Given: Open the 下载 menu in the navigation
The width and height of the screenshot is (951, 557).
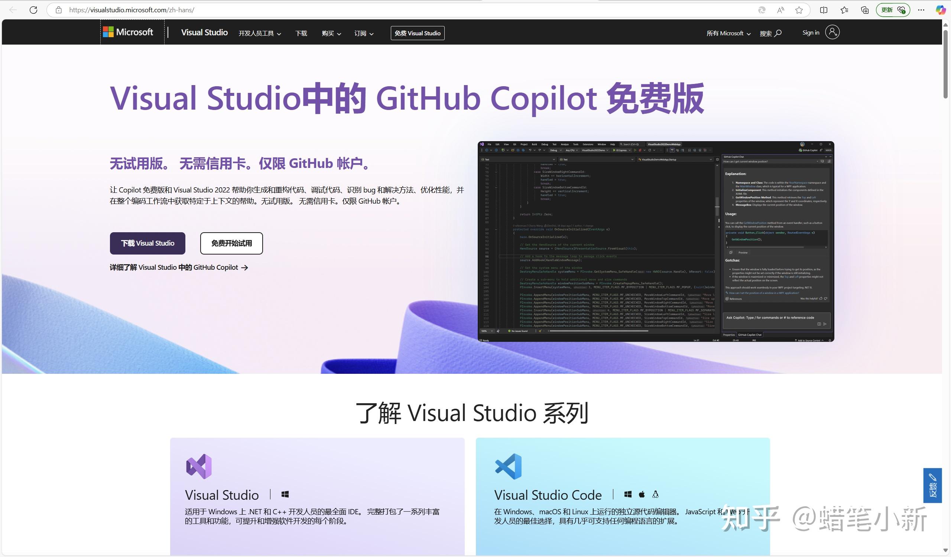Looking at the screenshot, I should 301,33.
